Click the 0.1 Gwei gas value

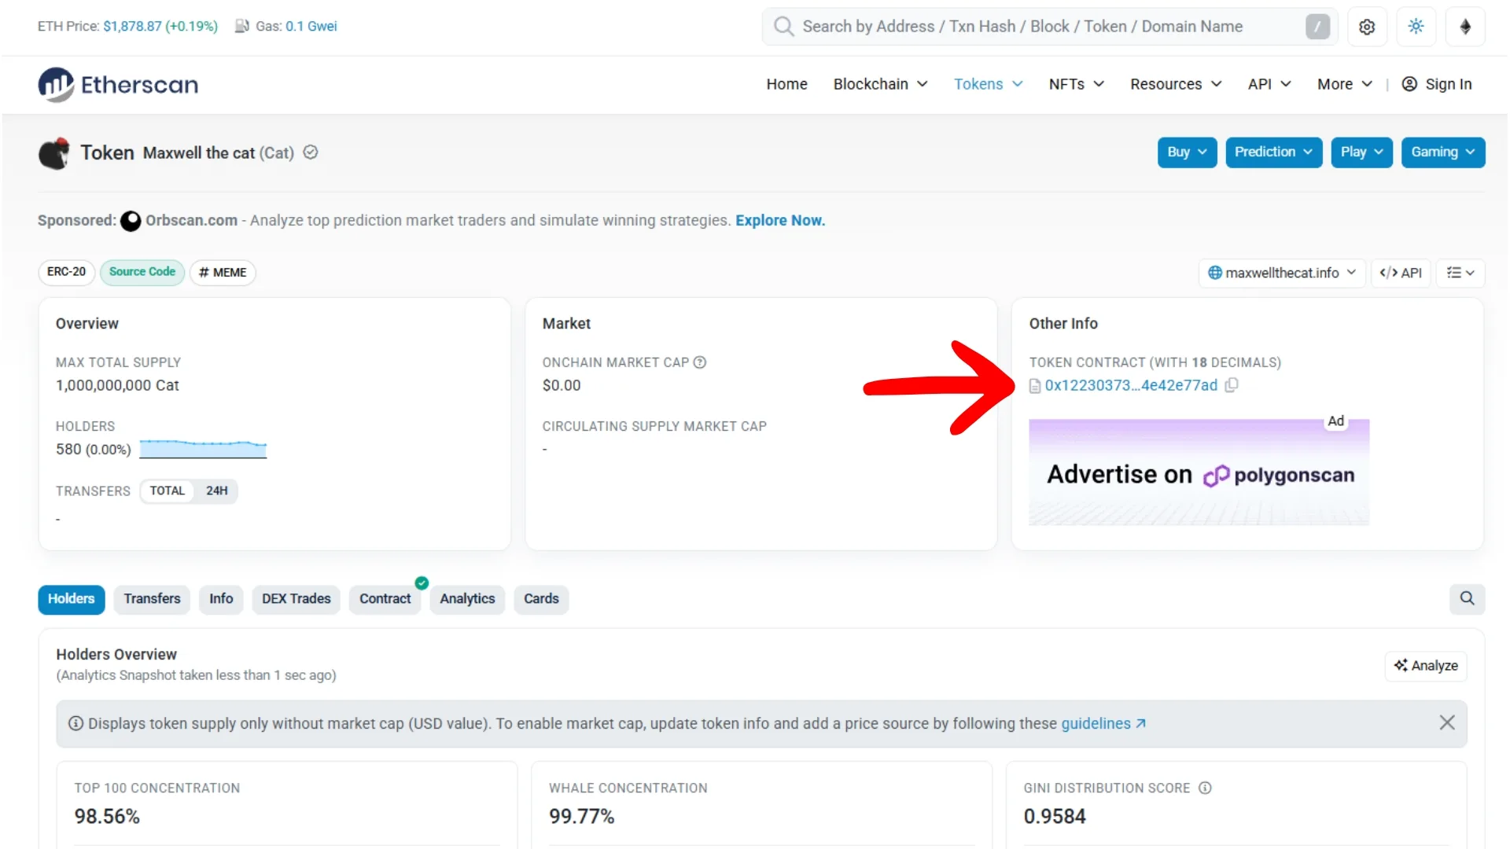click(x=311, y=26)
